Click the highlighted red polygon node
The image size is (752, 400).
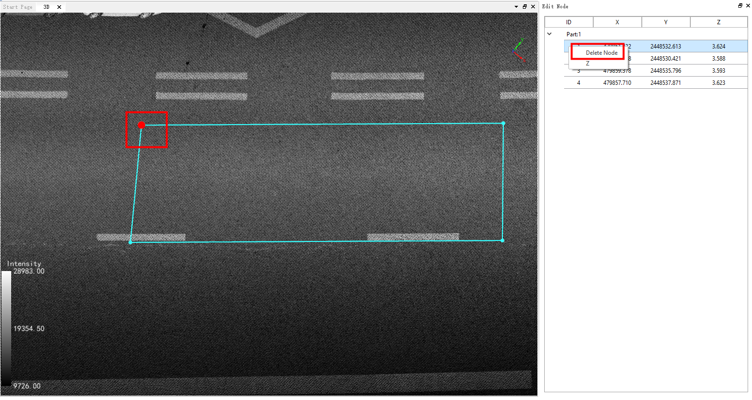[x=141, y=125]
